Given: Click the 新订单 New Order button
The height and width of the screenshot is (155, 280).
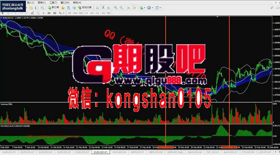Looking at the screenshot, I should [x=53, y=8].
